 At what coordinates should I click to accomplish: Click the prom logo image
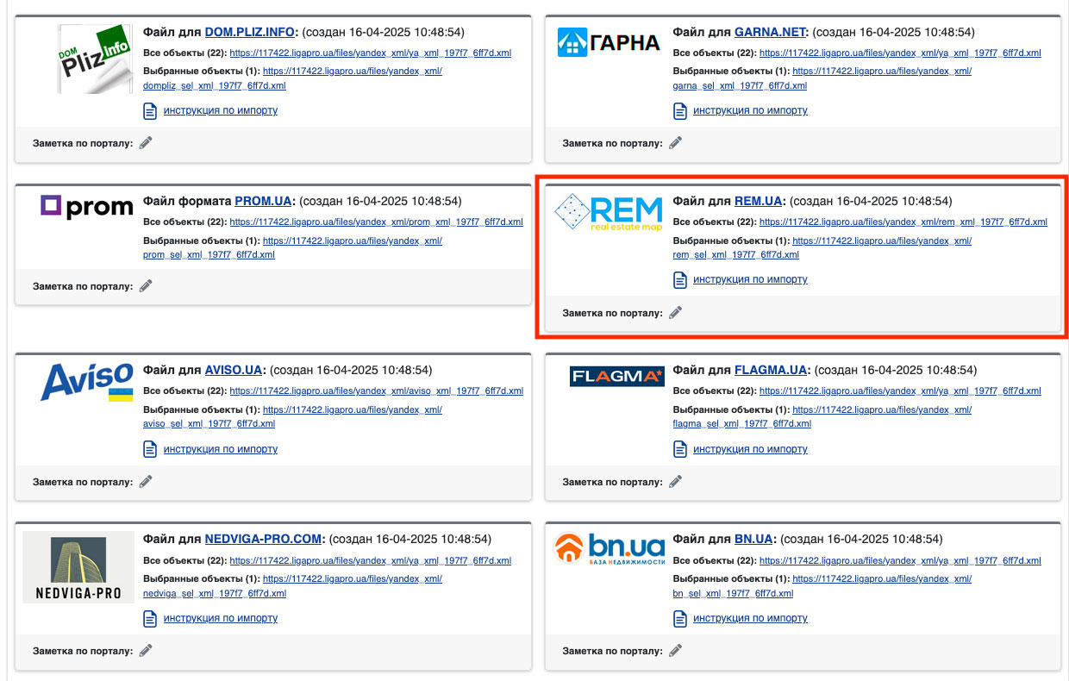86,207
